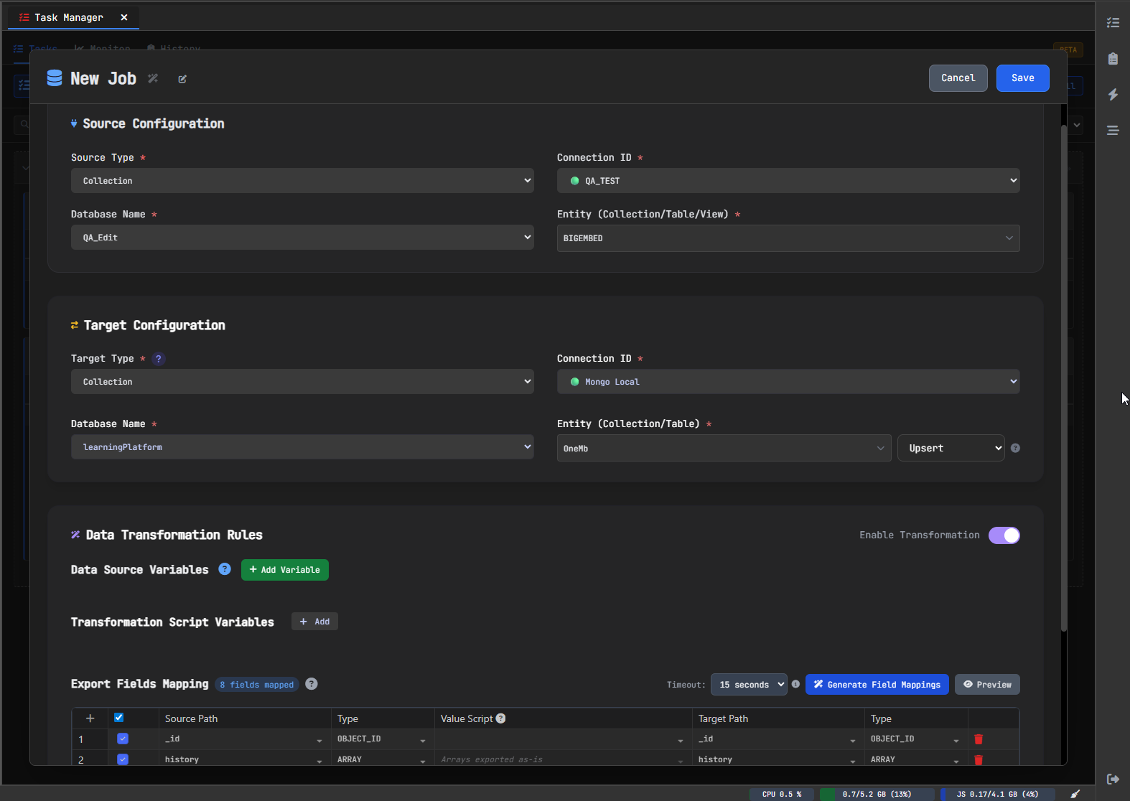This screenshot has height=801, width=1130.
Task: Click Data Source Variables help icon
Action: pos(225,569)
